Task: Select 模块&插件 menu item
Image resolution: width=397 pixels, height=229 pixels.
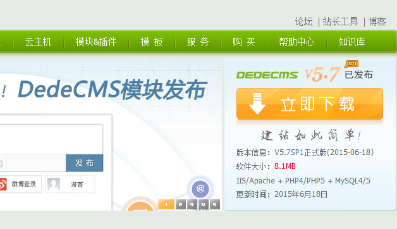Action: [96, 42]
